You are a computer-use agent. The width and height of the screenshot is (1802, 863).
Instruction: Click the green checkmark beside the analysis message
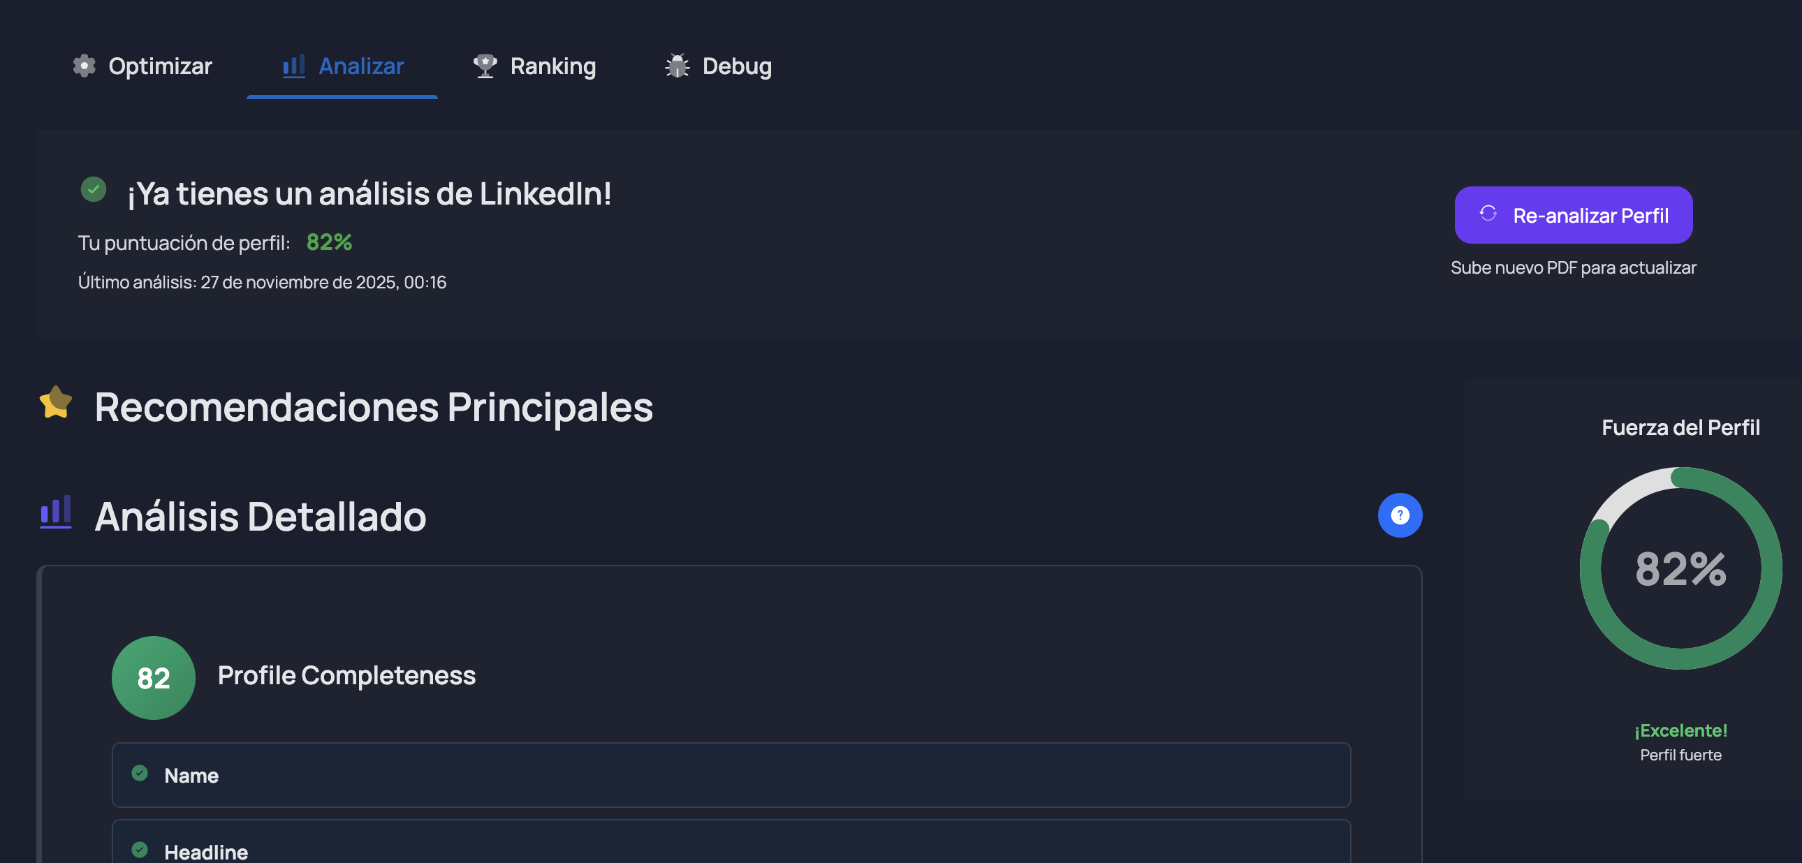[x=93, y=189]
